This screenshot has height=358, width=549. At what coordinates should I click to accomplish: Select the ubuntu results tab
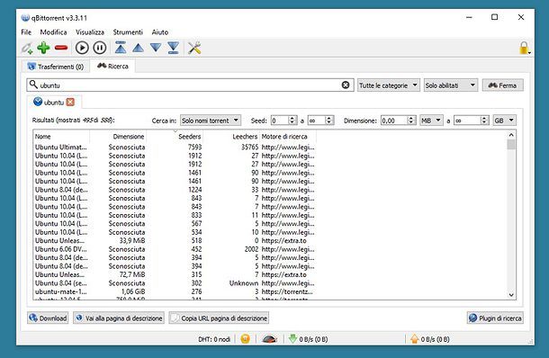pyautogui.click(x=54, y=103)
